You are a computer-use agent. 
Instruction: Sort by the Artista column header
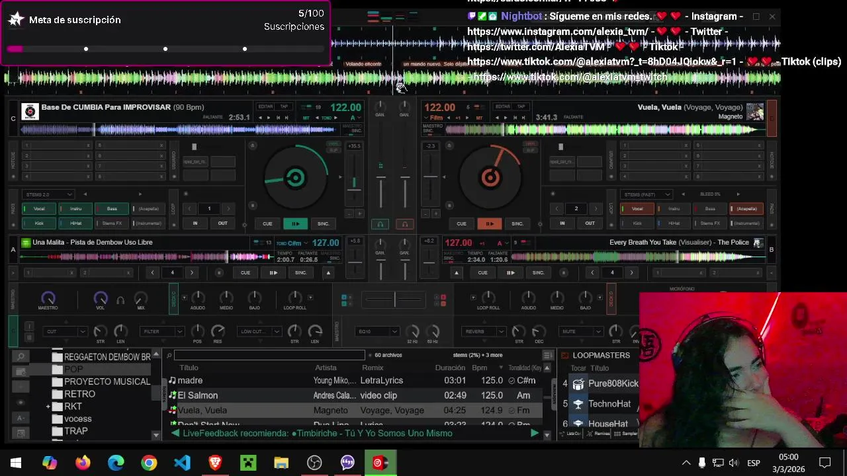click(x=326, y=368)
